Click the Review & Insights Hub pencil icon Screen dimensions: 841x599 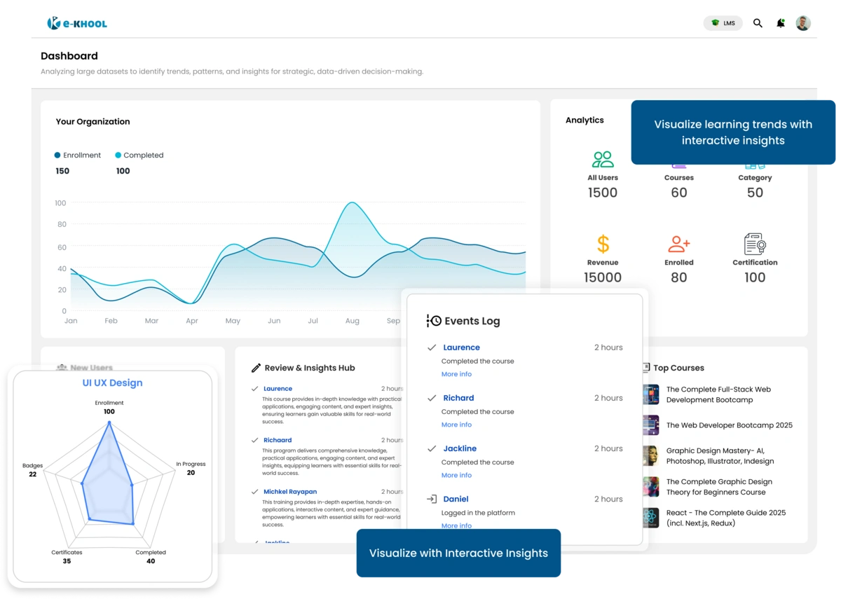coord(254,366)
